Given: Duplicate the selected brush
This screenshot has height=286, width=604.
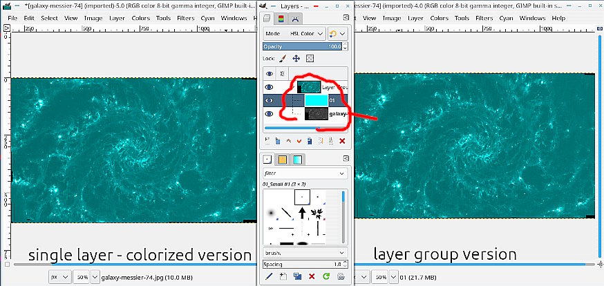Looking at the screenshot, I should 297,276.
